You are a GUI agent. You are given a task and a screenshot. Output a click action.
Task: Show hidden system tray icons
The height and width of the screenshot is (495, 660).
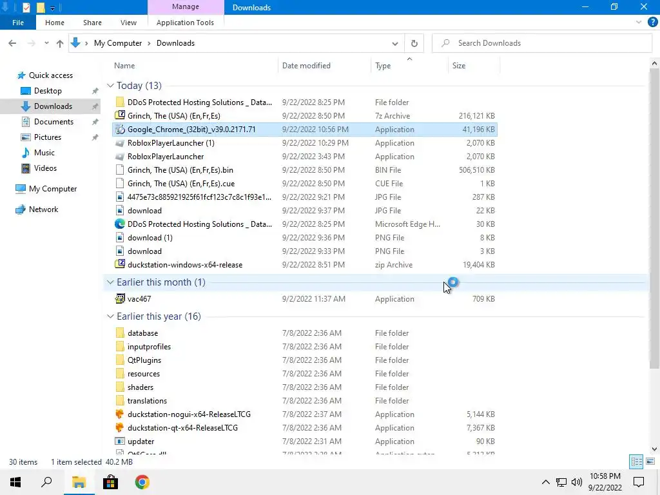[545, 482]
